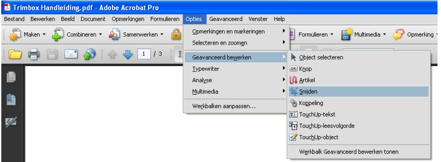This screenshot has width=441, height=162.
Task: Click the page number input field
Action: coord(144,54)
